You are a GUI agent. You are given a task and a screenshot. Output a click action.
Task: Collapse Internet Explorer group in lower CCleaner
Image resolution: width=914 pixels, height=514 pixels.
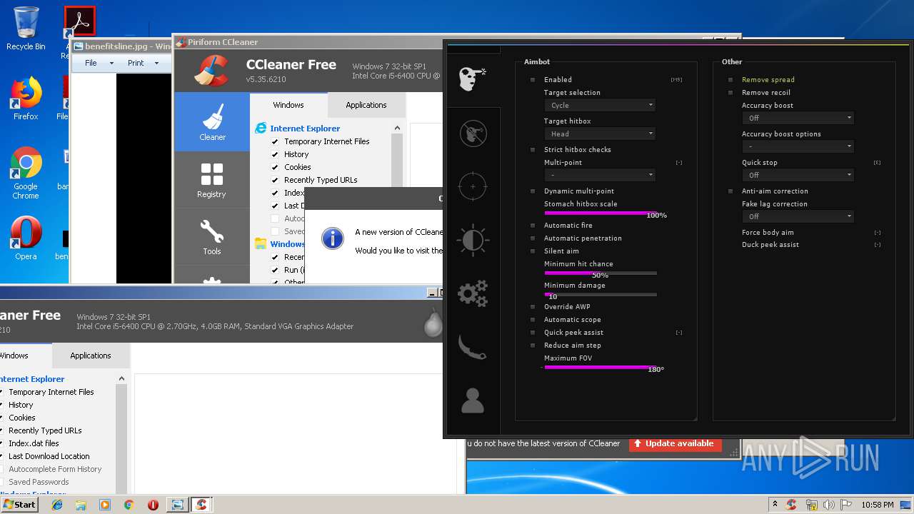[121, 379]
